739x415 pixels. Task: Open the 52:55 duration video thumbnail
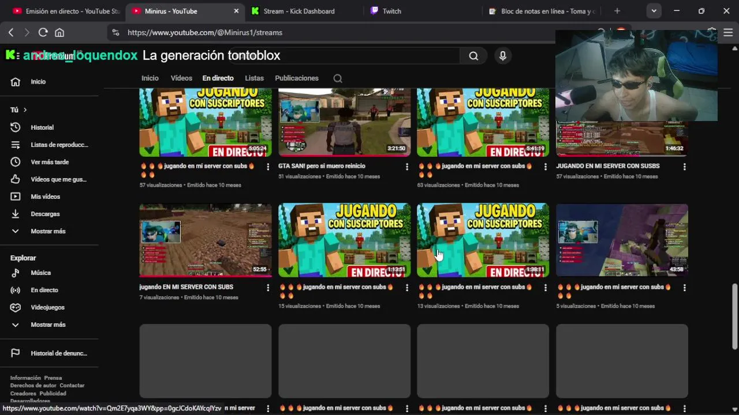(206, 240)
